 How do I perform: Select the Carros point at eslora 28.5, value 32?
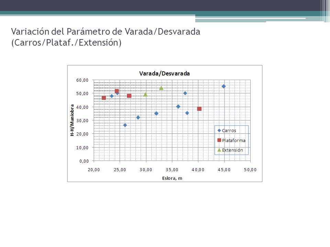click(138, 117)
